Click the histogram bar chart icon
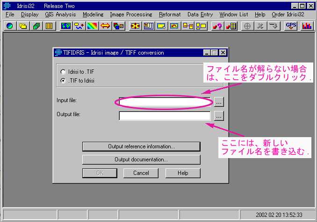This screenshot has width=317, height=222. [307, 26]
